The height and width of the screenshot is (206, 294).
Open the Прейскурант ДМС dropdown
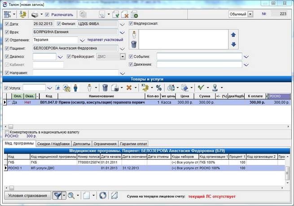click(123, 57)
